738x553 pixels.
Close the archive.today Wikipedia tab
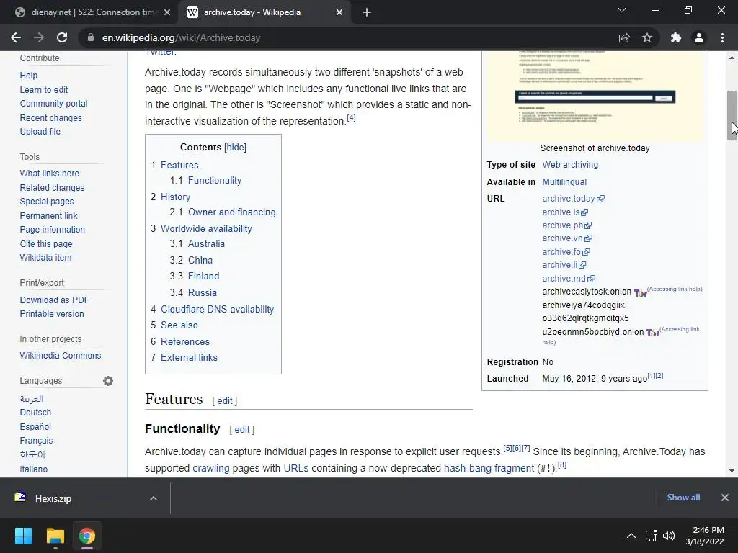coord(339,12)
